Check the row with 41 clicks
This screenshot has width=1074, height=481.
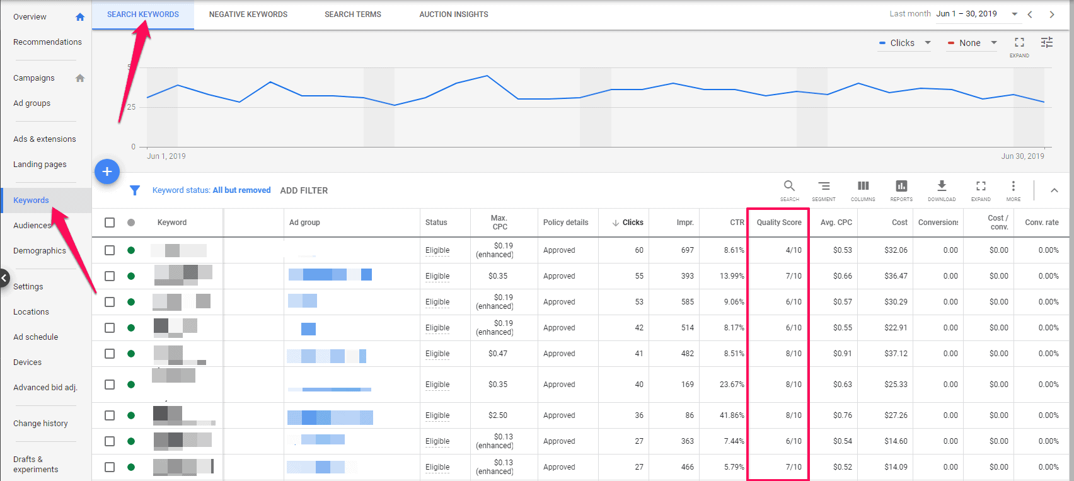pos(110,354)
